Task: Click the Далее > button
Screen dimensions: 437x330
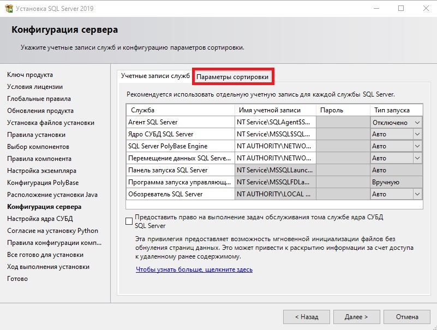Action: 356,317
